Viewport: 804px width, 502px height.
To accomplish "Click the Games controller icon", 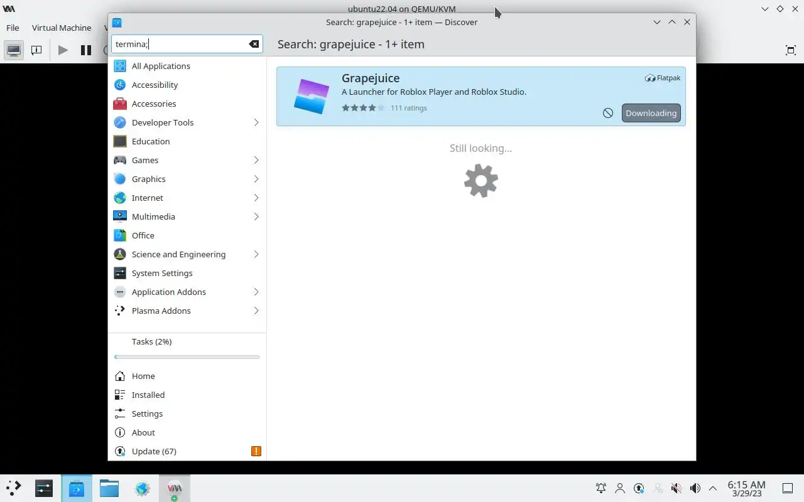I will pyautogui.click(x=119, y=160).
